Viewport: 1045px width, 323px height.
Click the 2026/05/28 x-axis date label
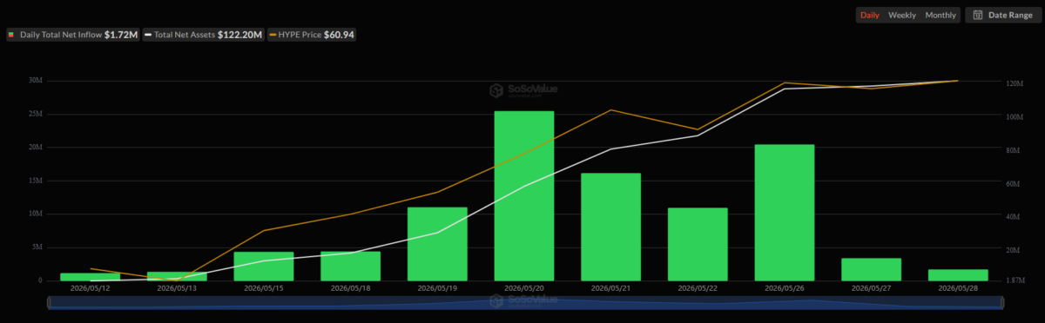pyautogui.click(x=958, y=287)
